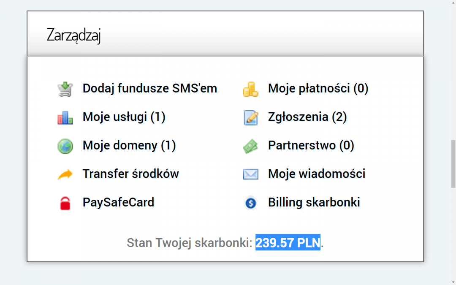Click the green banknote Partnerstwo icon
456x285 pixels.
(250, 146)
